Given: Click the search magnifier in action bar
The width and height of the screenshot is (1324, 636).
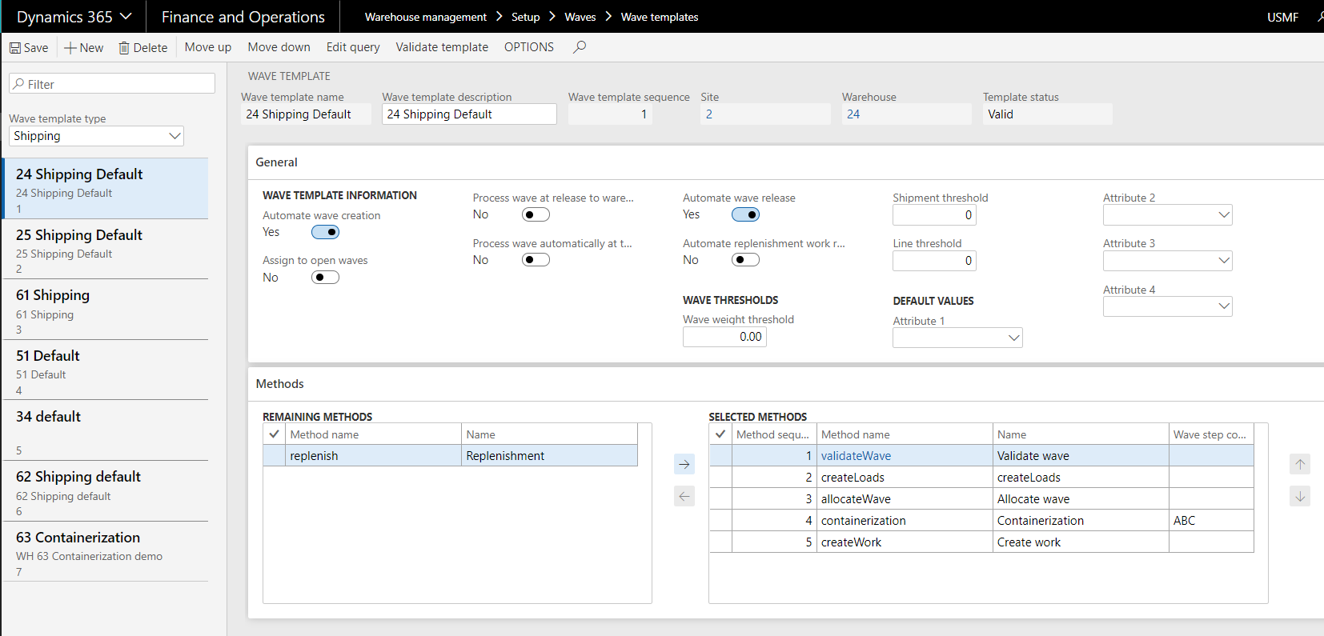Looking at the screenshot, I should tap(580, 47).
